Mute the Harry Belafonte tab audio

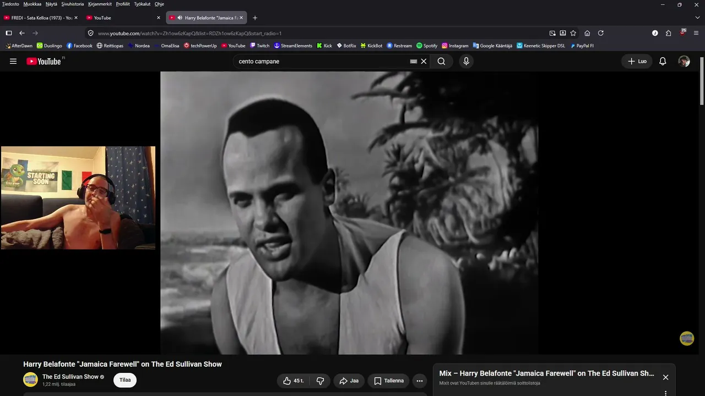[x=180, y=18]
